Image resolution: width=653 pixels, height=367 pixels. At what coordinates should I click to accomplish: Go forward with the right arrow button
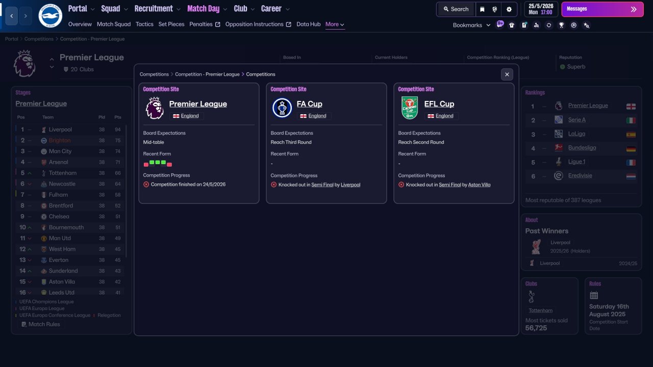pyautogui.click(x=26, y=16)
